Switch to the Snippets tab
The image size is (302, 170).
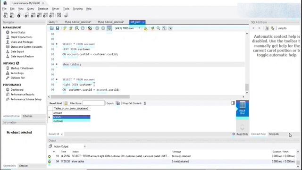[x=274, y=134]
